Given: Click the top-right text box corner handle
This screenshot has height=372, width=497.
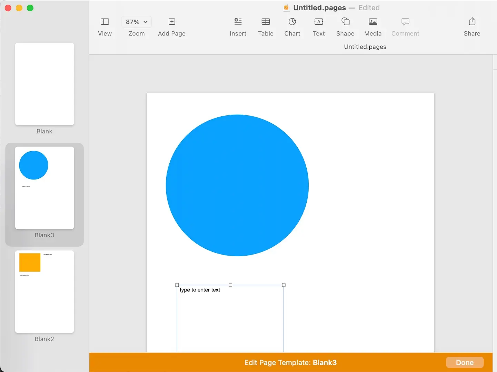Looking at the screenshot, I should click(x=284, y=285).
